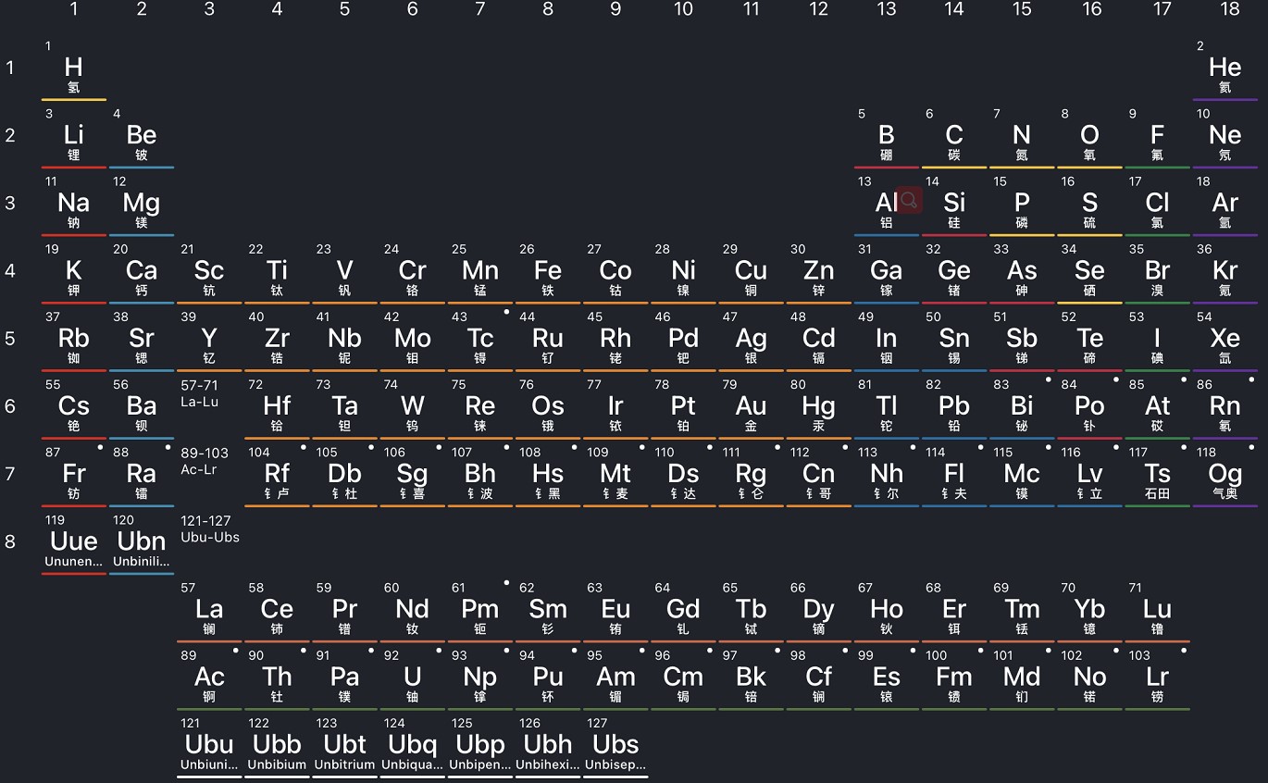1268x783 pixels.
Task: Choose the Au gold element tile
Action: click(x=751, y=409)
